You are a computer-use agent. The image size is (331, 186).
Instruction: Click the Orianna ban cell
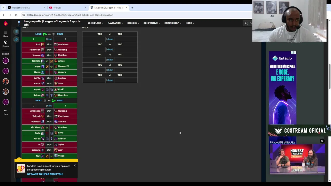click(33, 150)
